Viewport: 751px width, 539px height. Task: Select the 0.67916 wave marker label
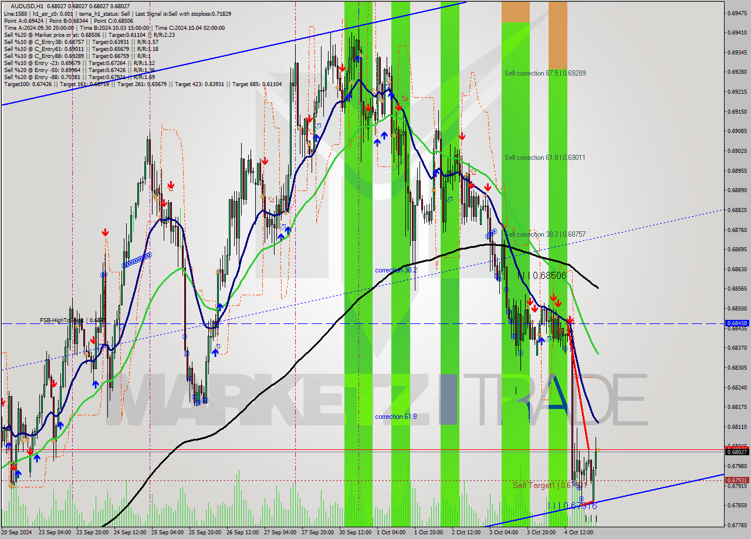coord(573,505)
